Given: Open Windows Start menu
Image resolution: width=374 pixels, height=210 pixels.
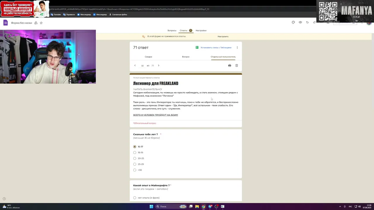Looking at the screenshot, I should point(151,206).
